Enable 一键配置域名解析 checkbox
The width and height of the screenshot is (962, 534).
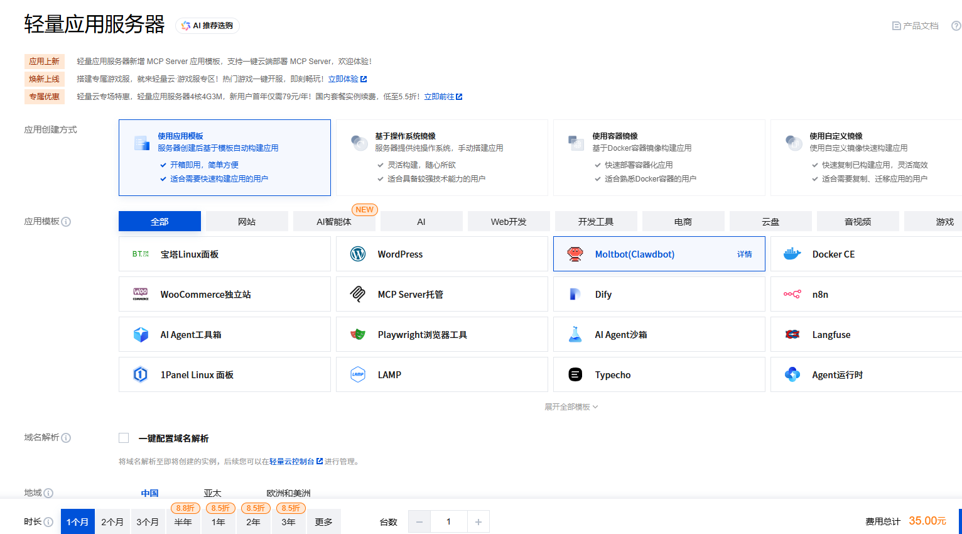pos(124,438)
